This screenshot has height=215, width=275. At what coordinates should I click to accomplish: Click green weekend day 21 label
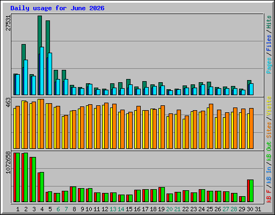click(177, 209)
